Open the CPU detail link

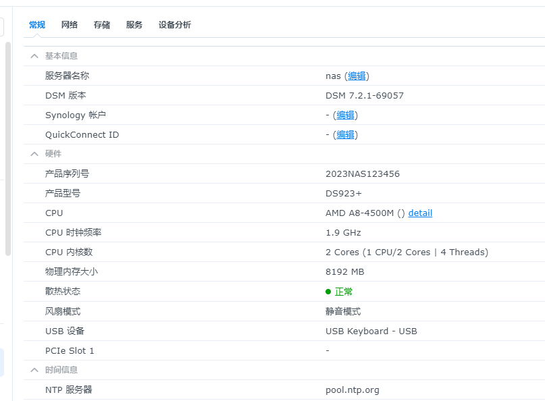[x=420, y=213]
